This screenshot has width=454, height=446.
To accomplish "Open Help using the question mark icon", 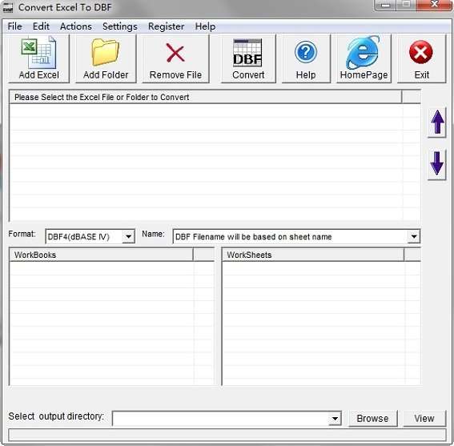I will (306, 52).
